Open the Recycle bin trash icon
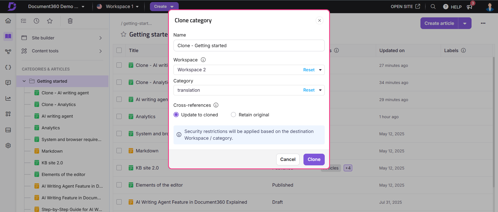Viewport: 498px width, 212px height. point(70,21)
